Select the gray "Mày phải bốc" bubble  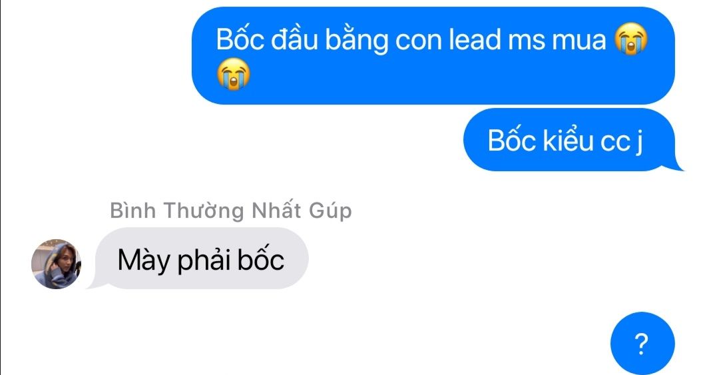tap(200, 258)
